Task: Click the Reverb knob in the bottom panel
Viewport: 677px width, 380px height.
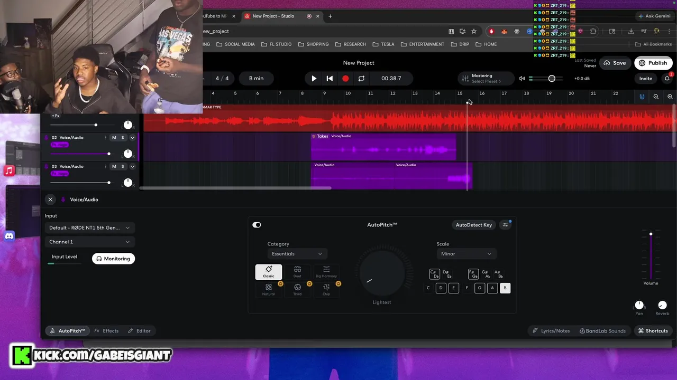Action: tap(662, 305)
